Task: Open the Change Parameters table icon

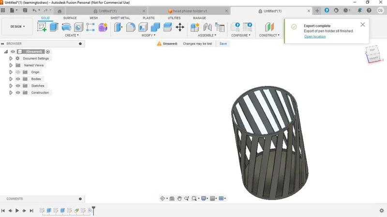Action: pyautogui.click(x=220, y=27)
